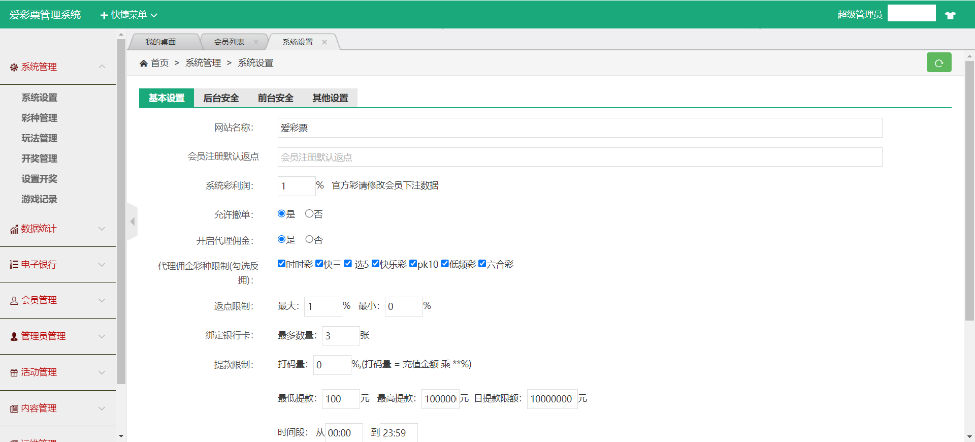Viewport: 975px width, 442px height.
Task: Click the shirt theme icon in header
Action: coord(950,15)
